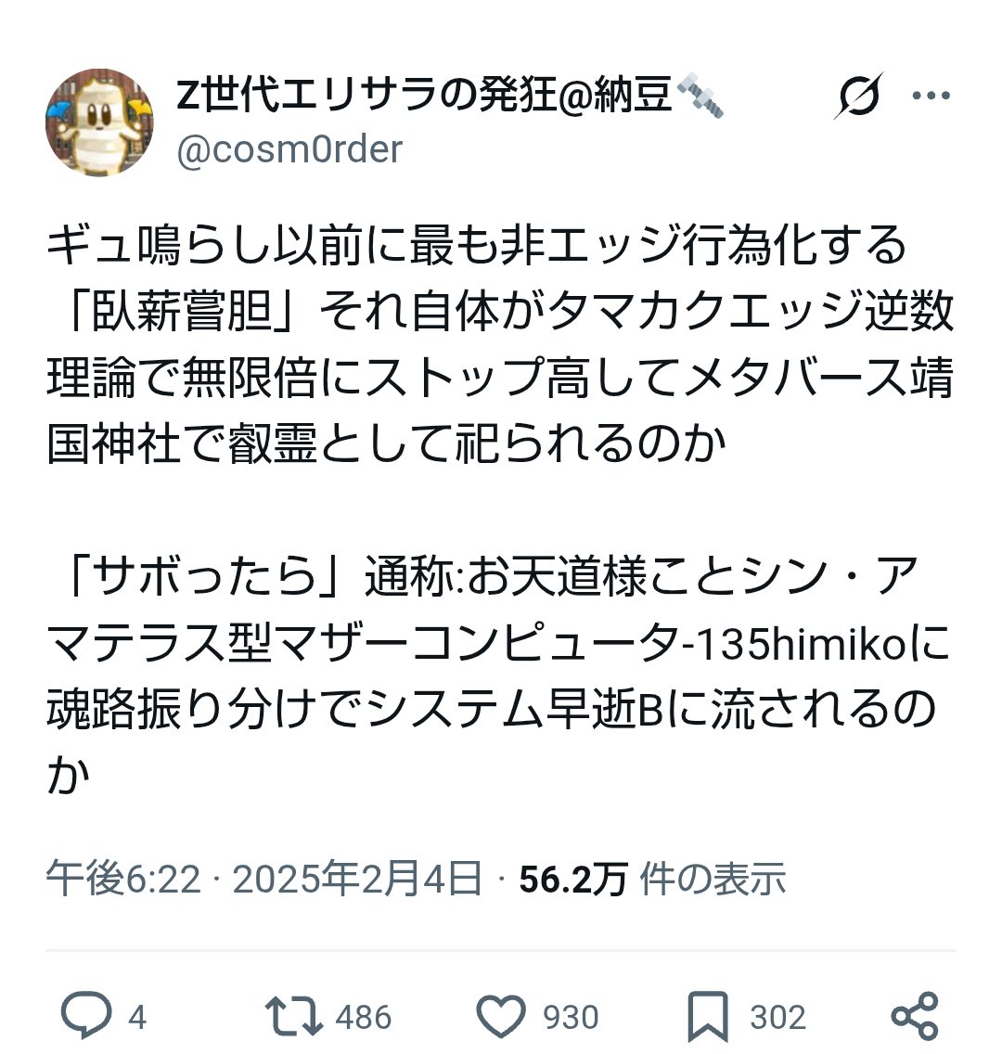
Task: Click the display name Z世代エリサラの発狂@納豆
Action: (424, 95)
